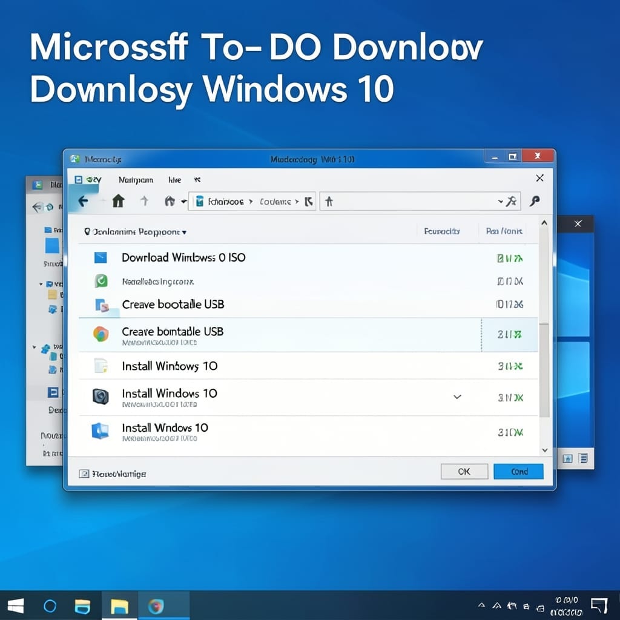Click the gray house icon left of address bar
This screenshot has width=620, height=620.
170,201
